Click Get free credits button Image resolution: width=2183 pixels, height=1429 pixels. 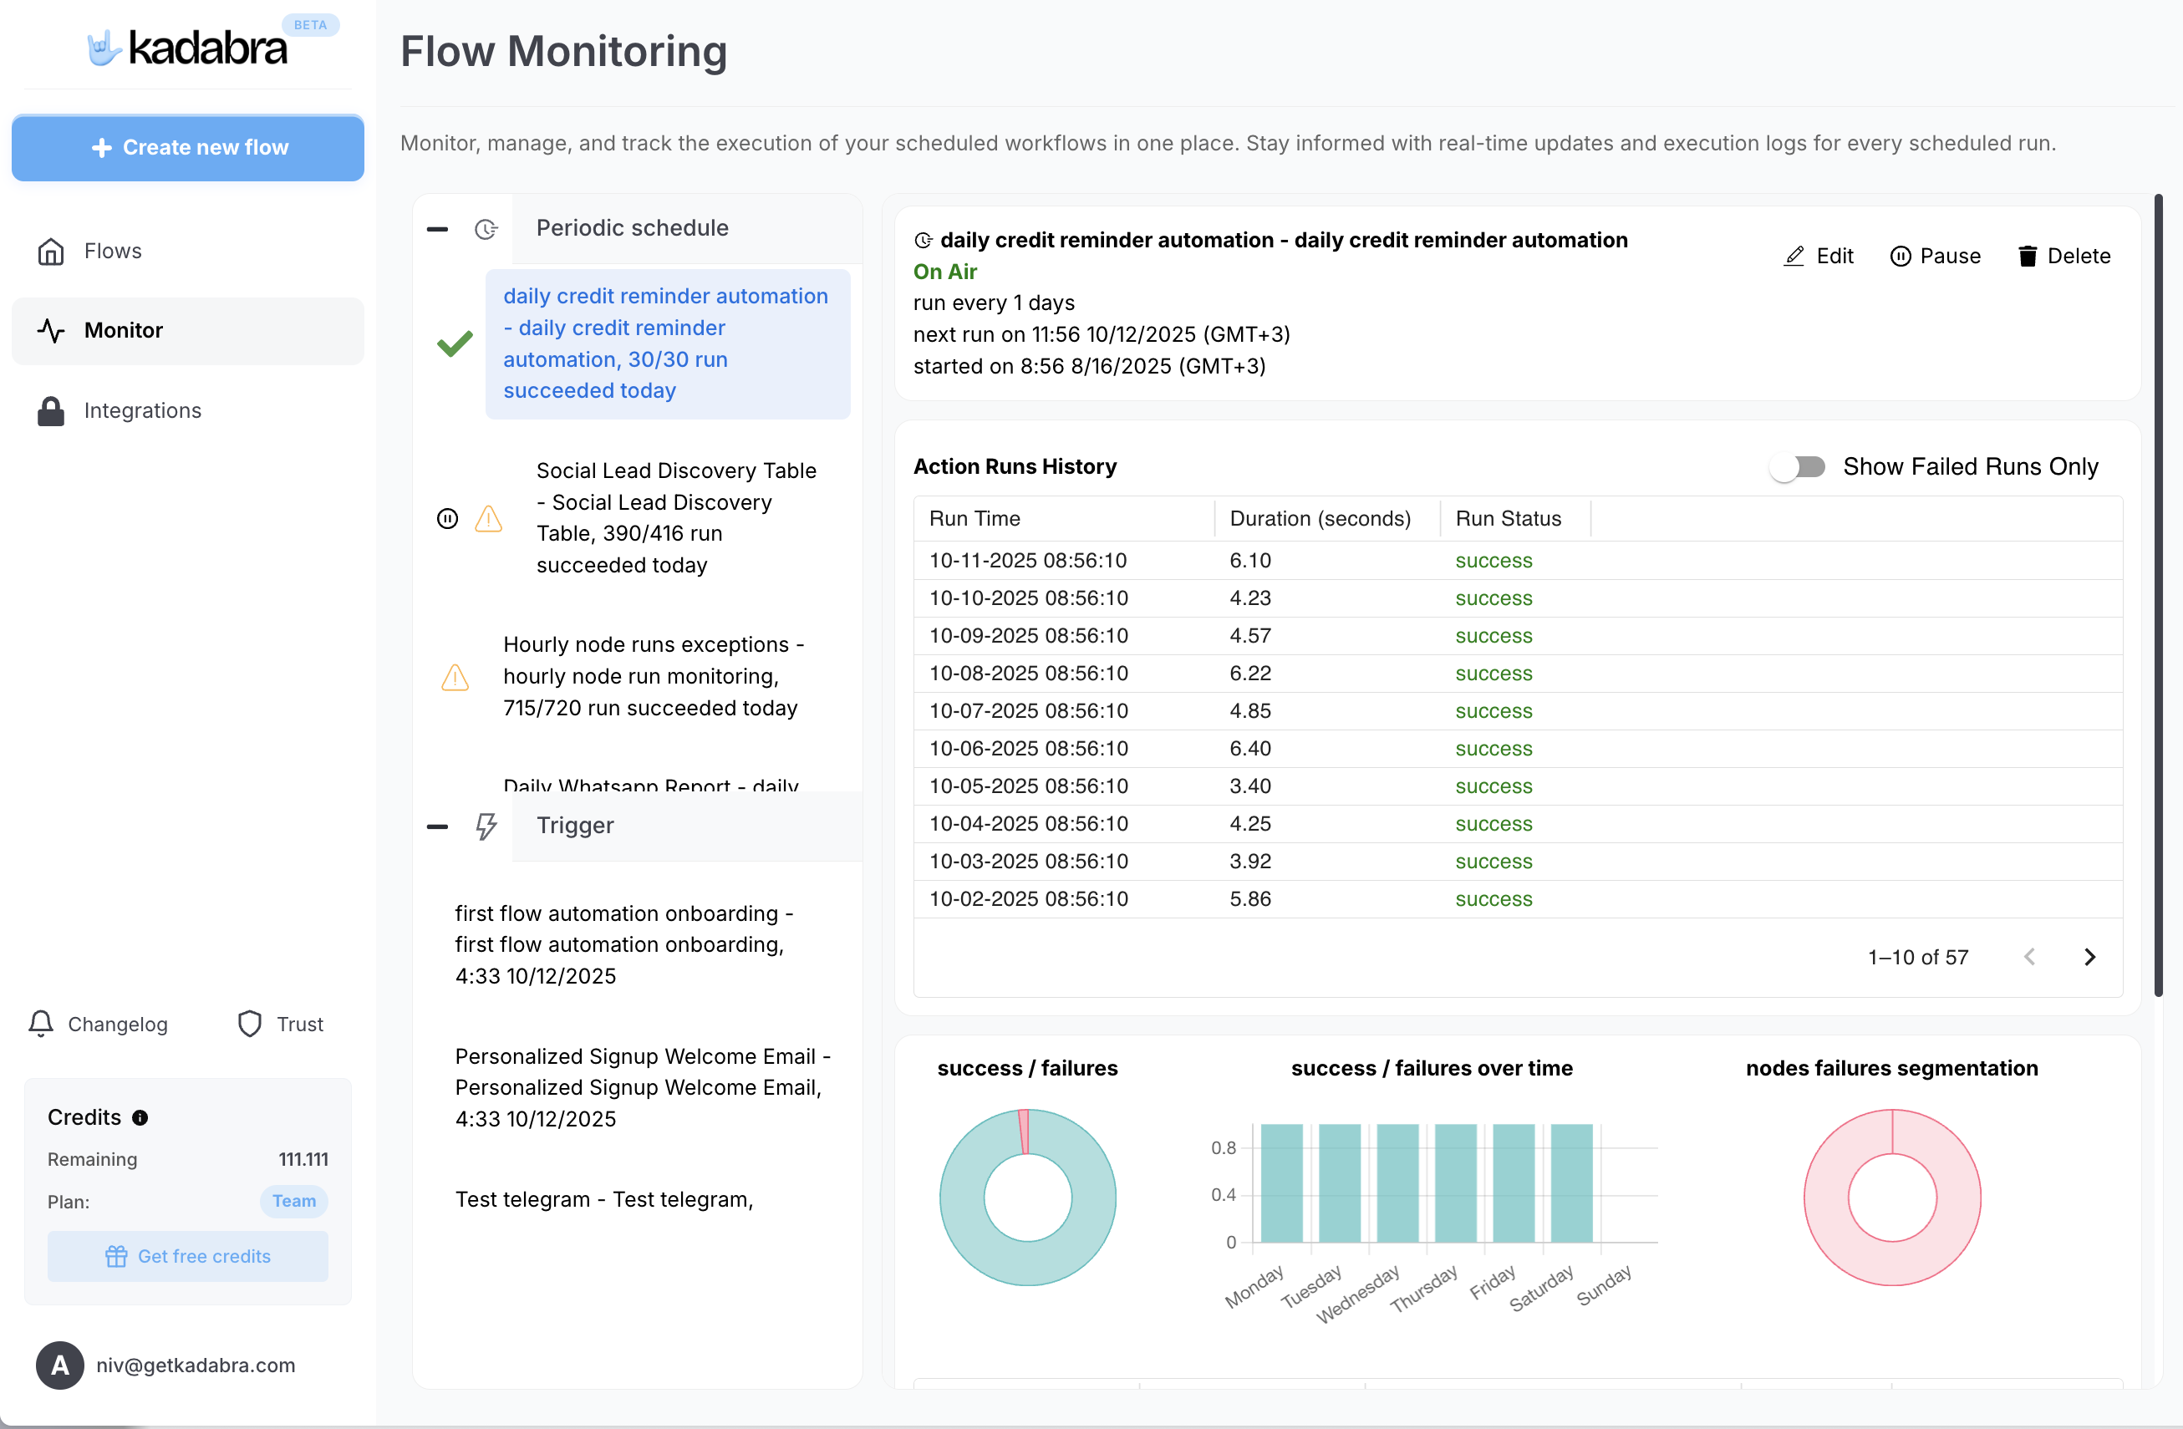(x=187, y=1256)
